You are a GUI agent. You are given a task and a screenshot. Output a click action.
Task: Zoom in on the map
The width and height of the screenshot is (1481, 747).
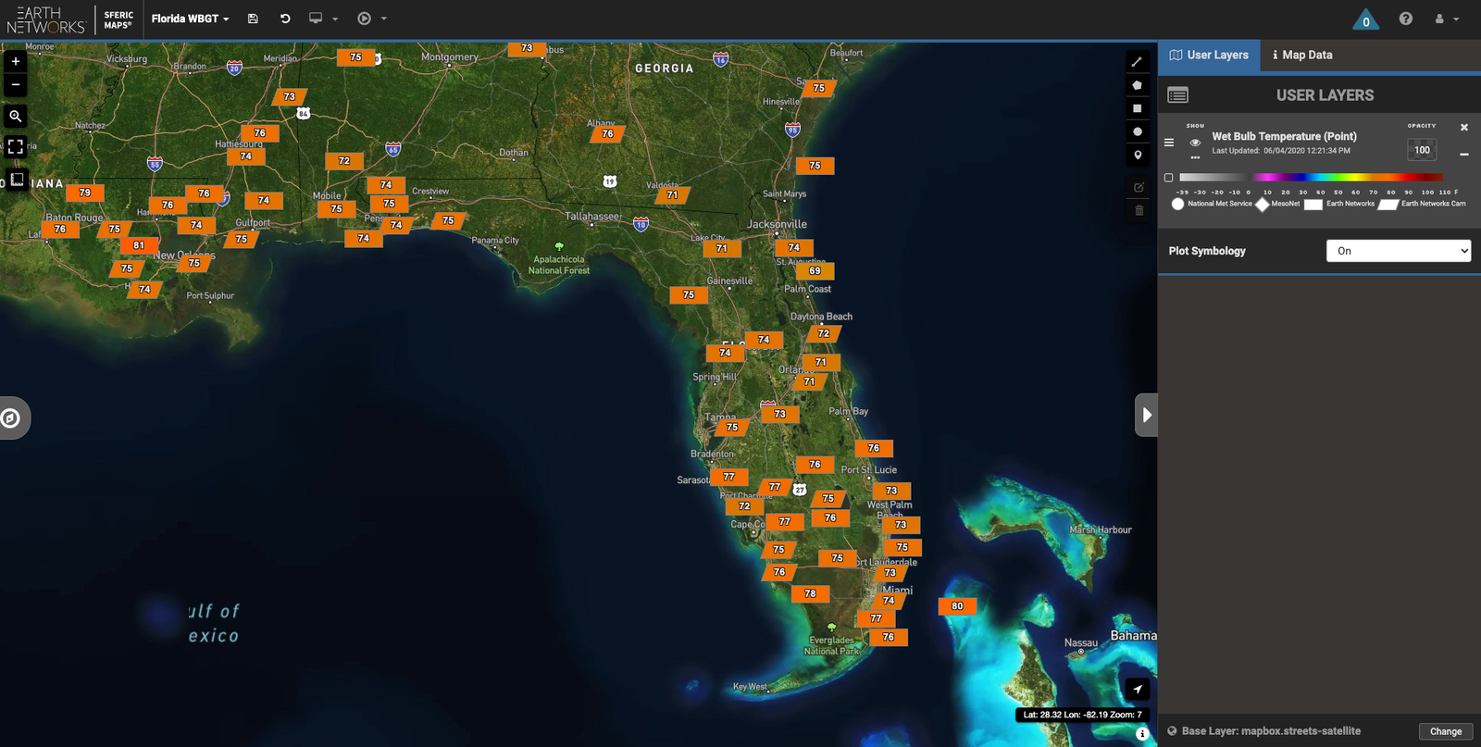tap(16, 61)
